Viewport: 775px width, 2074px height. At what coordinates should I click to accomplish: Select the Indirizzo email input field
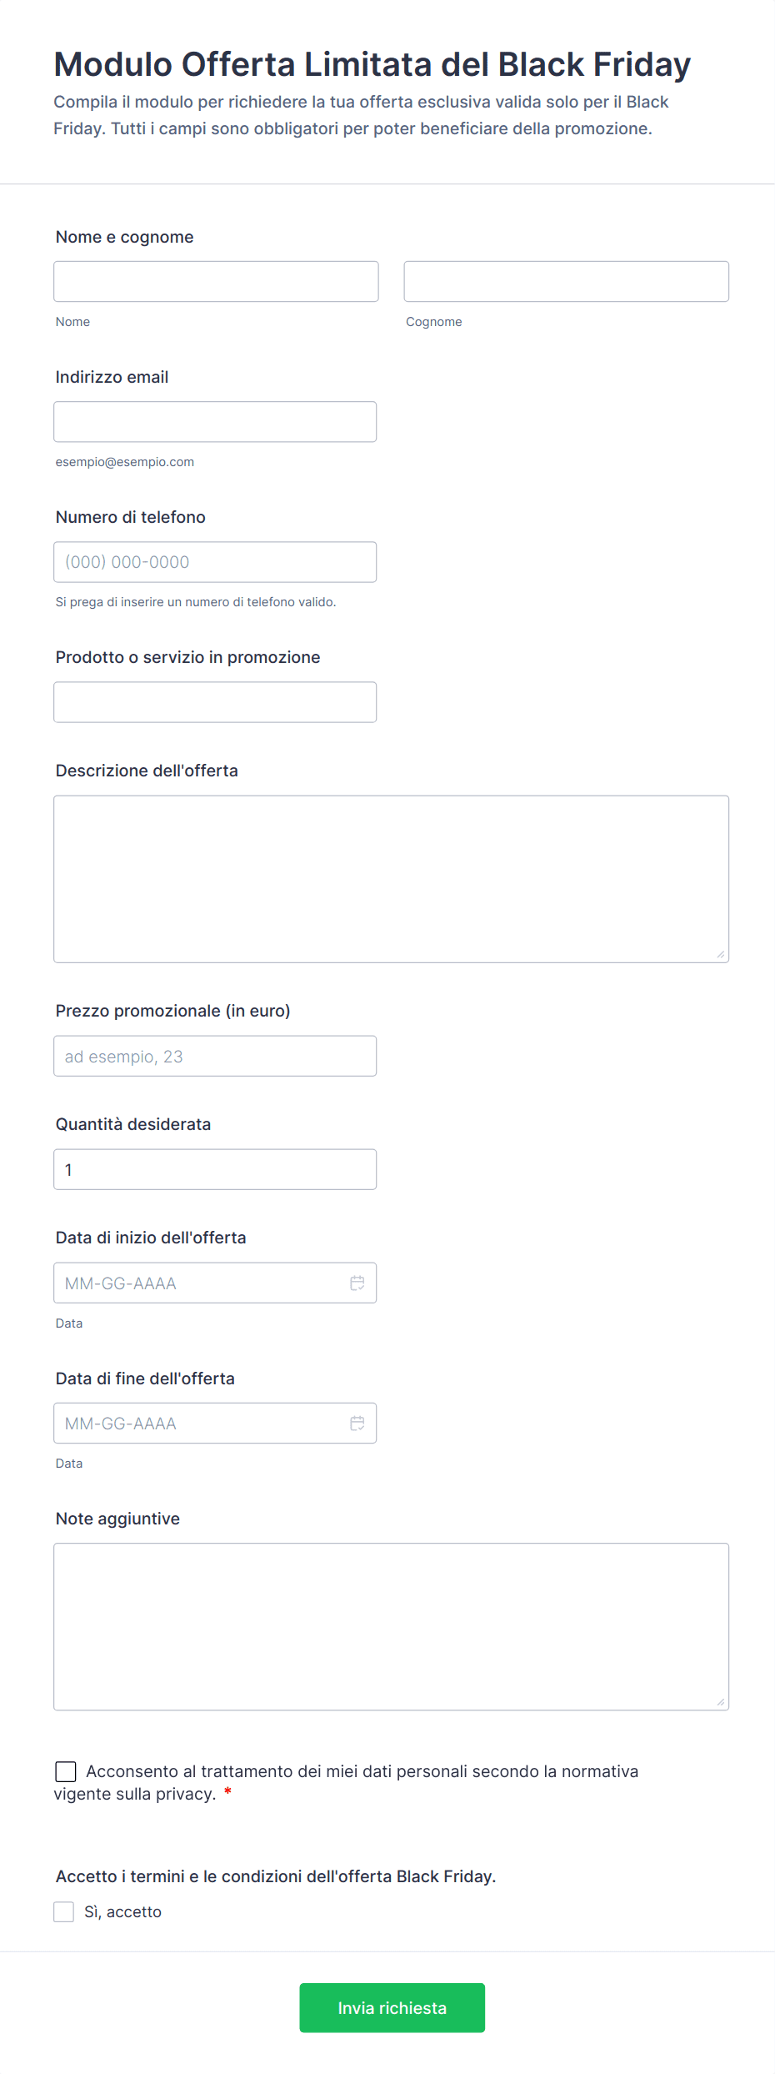pyautogui.click(x=215, y=421)
